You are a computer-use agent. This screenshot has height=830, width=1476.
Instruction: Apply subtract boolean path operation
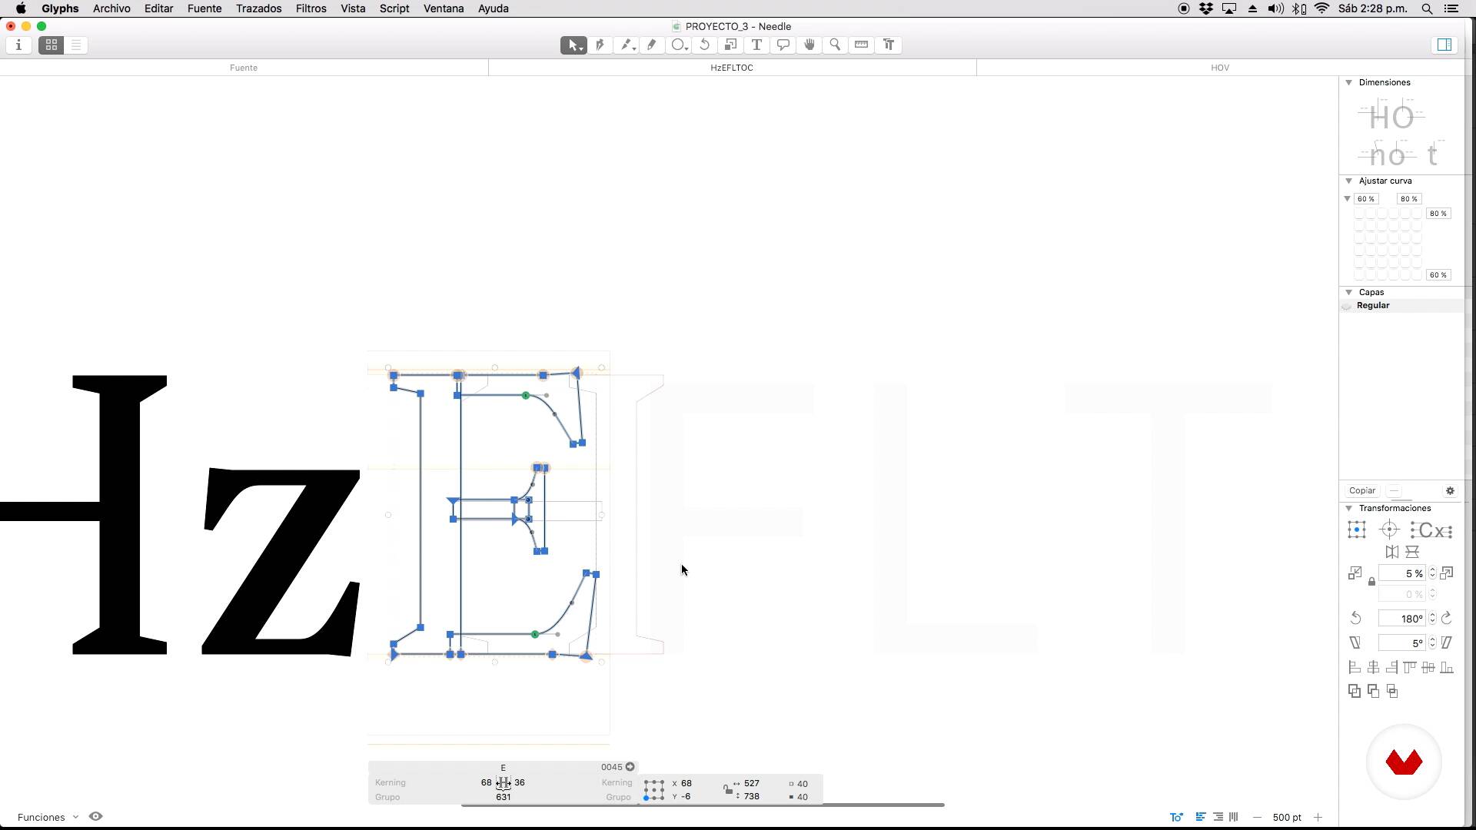(x=1373, y=691)
